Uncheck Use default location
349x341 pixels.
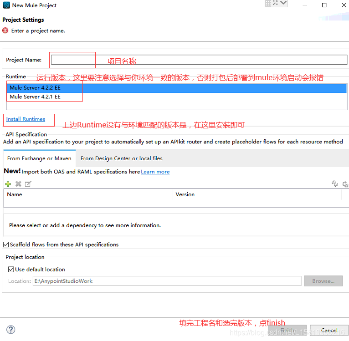point(11,270)
